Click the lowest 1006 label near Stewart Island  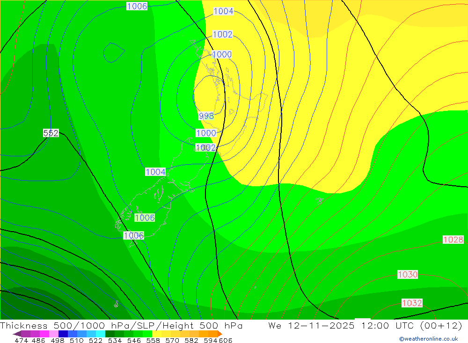(x=133, y=235)
